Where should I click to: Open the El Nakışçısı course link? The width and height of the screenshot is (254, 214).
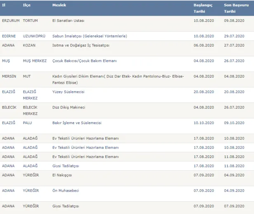click(62, 174)
